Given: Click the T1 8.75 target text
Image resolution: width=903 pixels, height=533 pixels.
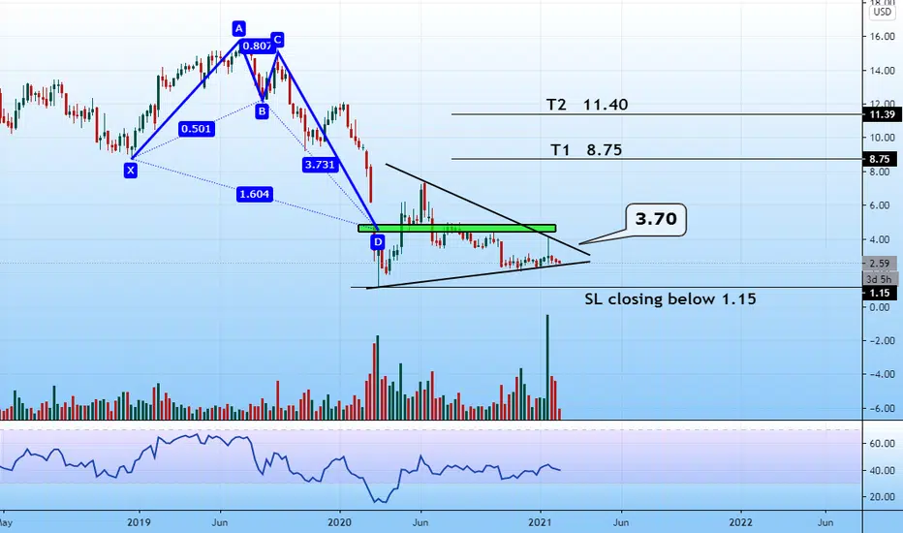Looking at the screenshot, I should pos(586,150).
